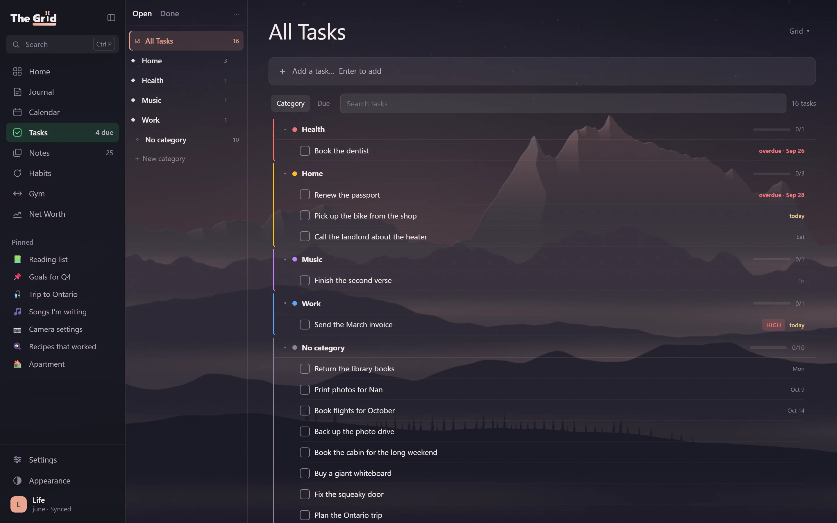Collapse the No category group arrow
Viewport: 837px width, 523px height.
[x=285, y=348]
